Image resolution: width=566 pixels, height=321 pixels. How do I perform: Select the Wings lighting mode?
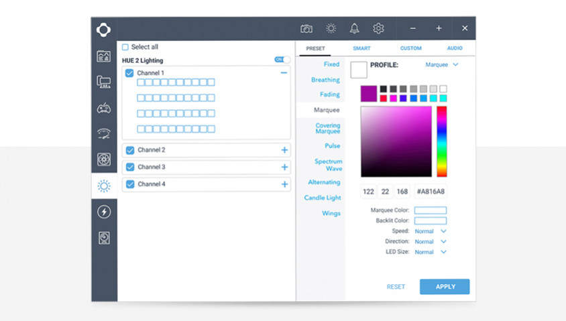point(331,214)
